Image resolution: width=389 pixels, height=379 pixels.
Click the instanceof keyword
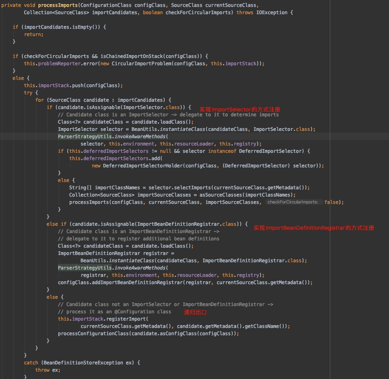coord(222,151)
